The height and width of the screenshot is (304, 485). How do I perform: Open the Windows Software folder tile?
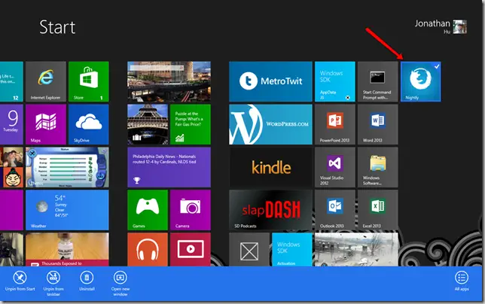tap(377, 167)
